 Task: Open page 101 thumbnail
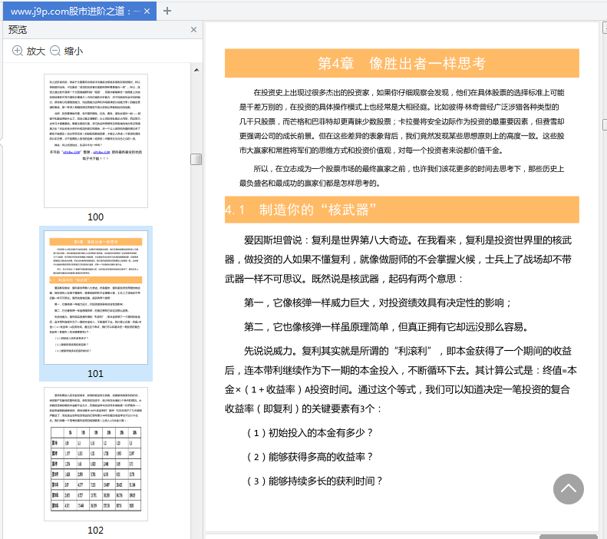(x=96, y=297)
